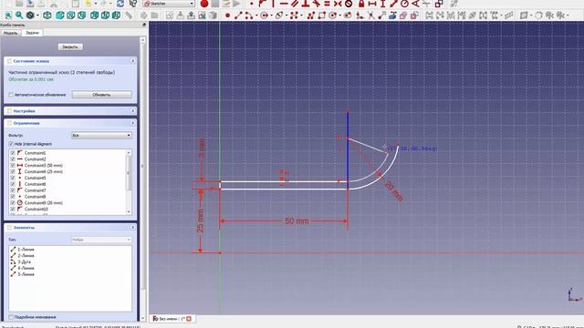Apply parallel constraint tool
The width and height of the screenshot is (584, 328).
[295, 4]
